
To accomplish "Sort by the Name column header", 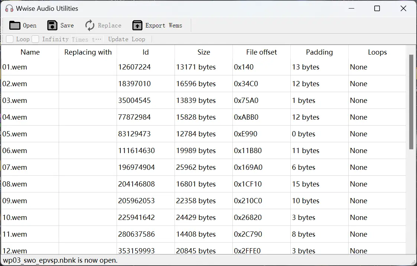I will coord(30,52).
